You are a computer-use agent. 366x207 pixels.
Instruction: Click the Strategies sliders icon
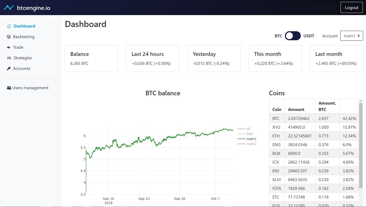pos(9,58)
